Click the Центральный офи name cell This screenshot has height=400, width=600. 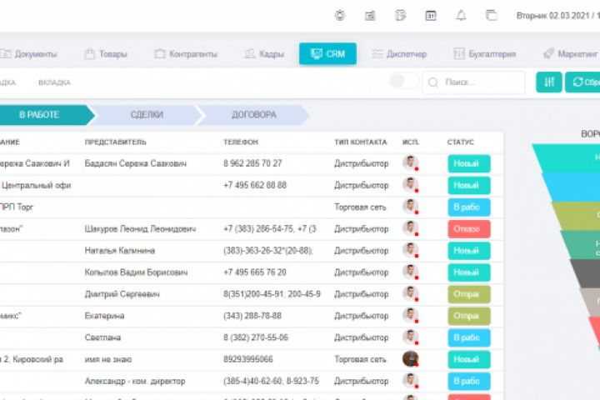[x=36, y=186]
